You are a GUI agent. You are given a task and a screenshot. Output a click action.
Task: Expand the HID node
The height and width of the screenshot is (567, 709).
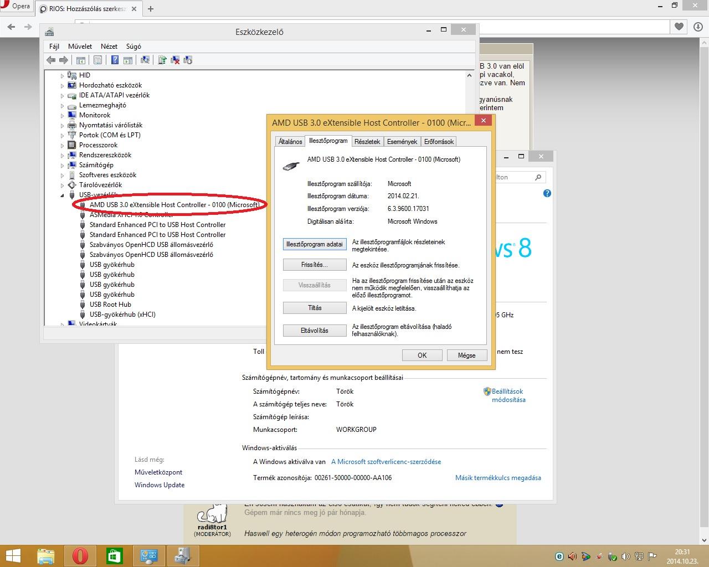[x=62, y=75]
